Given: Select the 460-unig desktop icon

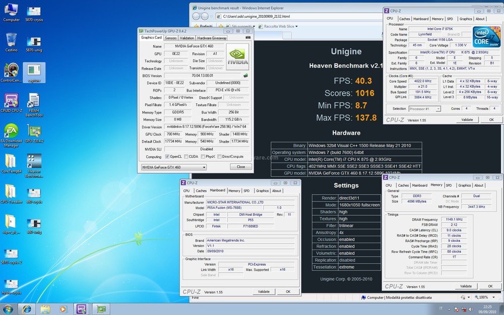Looking at the screenshot, I should click(34, 226).
